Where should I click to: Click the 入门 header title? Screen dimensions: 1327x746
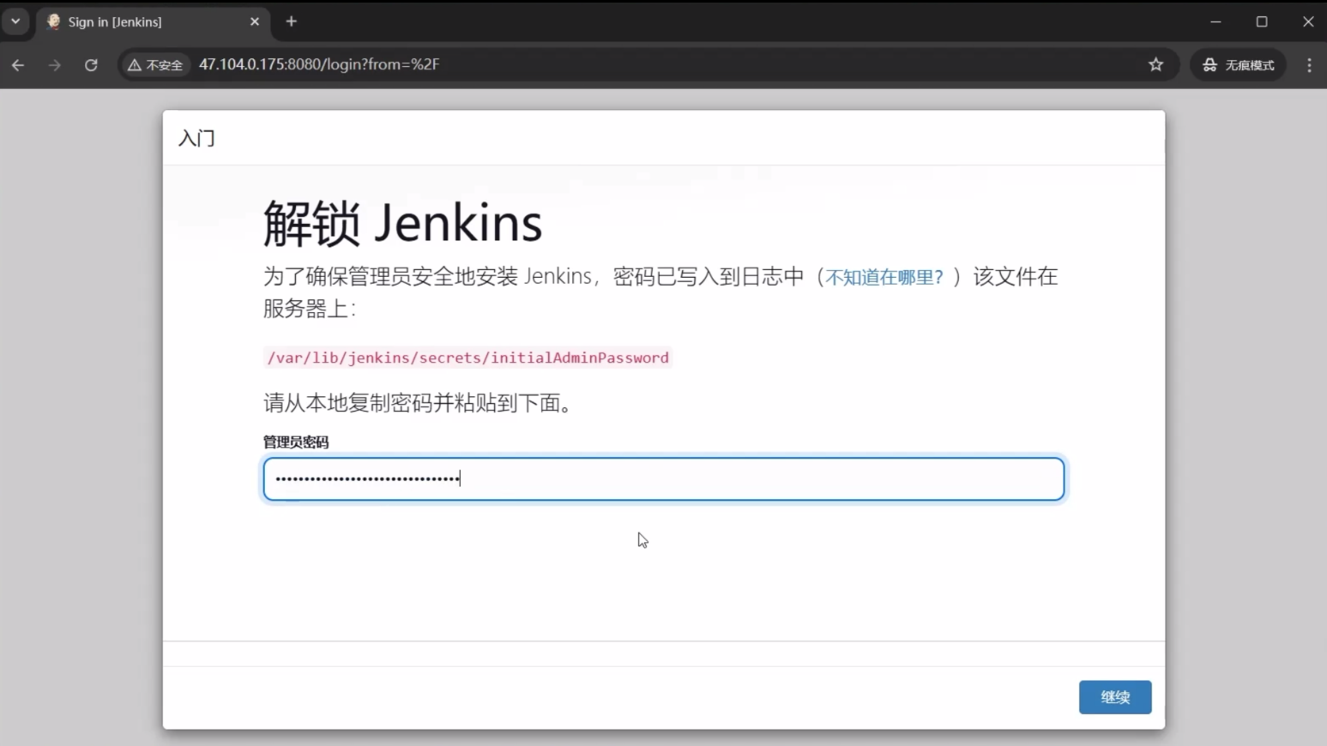[196, 138]
